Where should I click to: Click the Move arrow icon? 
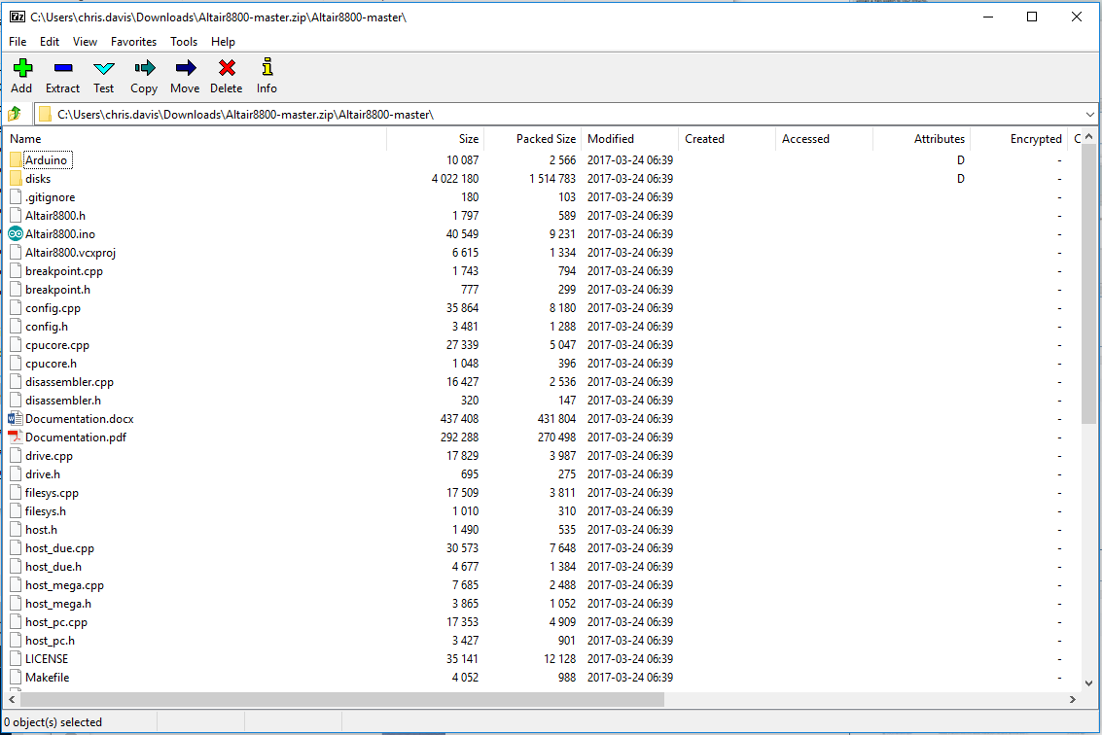(x=186, y=67)
